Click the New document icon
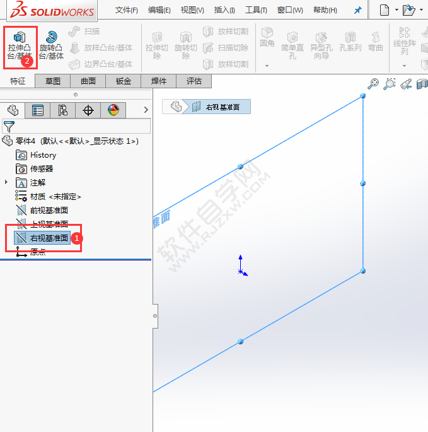This screenshot has height=432, width=428. click(x=385, y=10)
